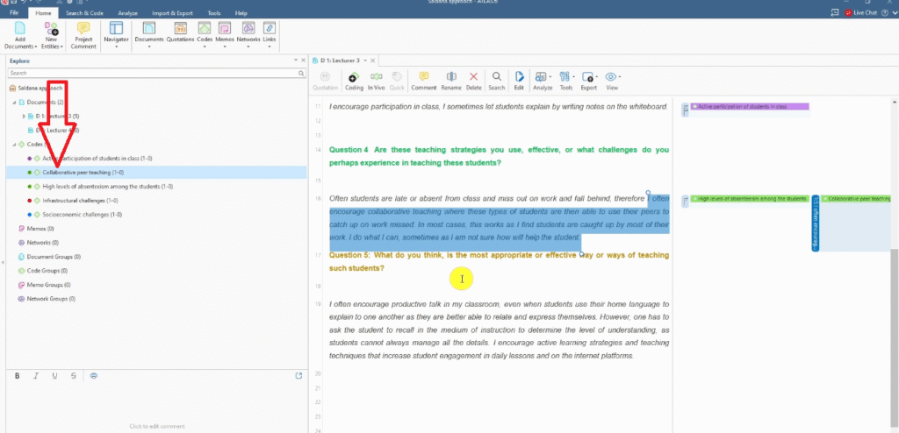Open the Networks manager from ribbon
899x433 pixels.
coord(248,32)
